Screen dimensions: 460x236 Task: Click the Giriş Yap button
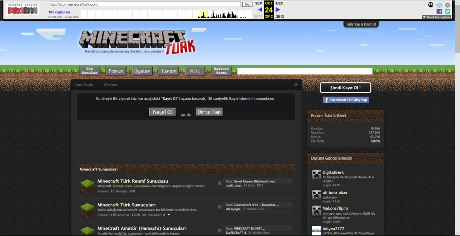tap(209, 112)
